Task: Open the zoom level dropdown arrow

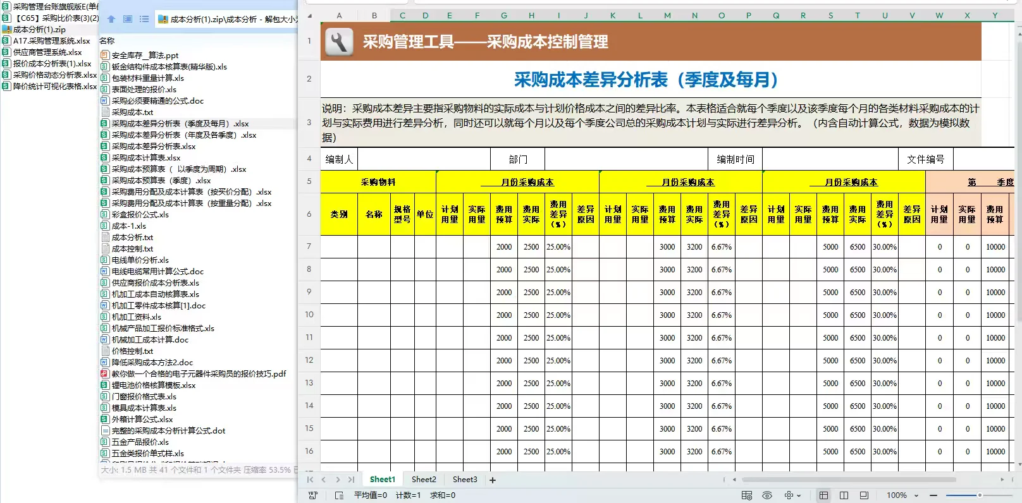Action: click(916, 495)
